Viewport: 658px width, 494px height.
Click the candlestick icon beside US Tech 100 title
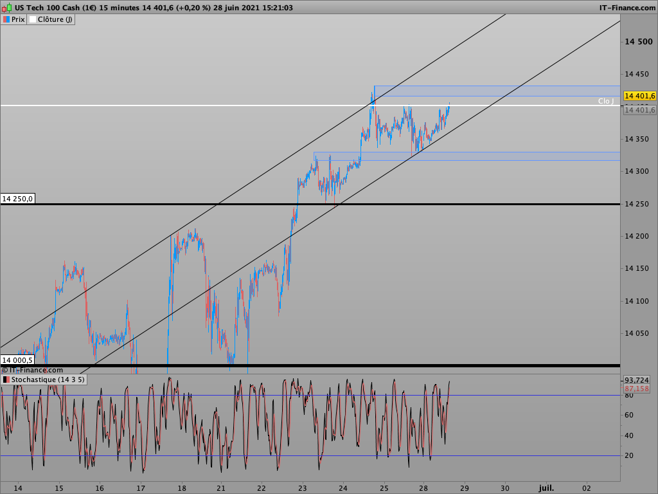[x=6, y=8]
